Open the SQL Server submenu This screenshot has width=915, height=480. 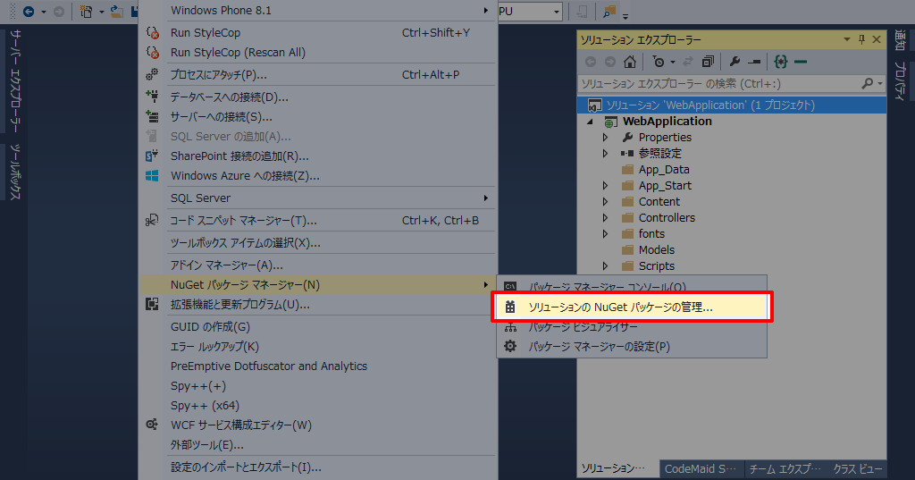317,198
